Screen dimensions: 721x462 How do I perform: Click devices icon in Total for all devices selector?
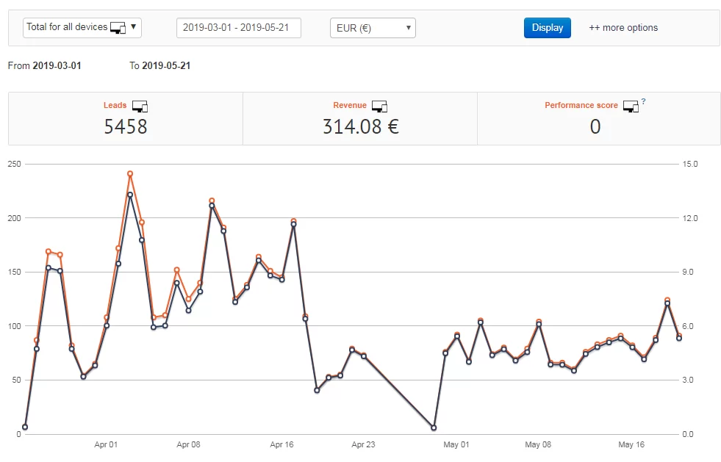pos(118,28)
